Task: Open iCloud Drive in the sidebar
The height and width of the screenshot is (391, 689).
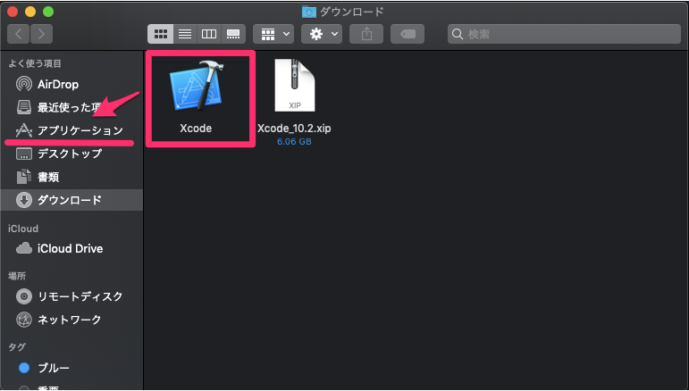Action: pyautogui.click(x=71, y=248)
